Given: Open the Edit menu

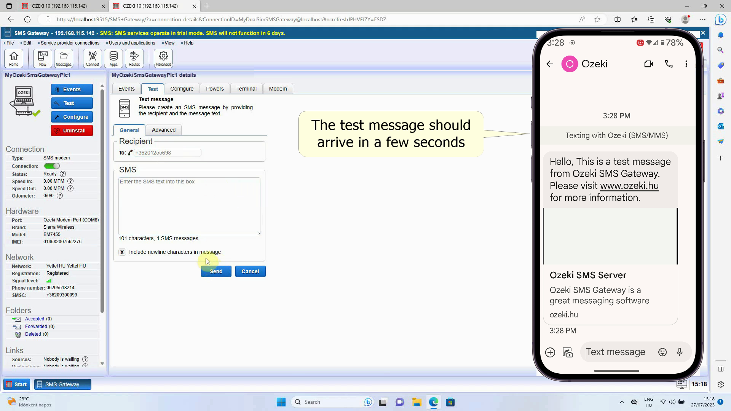Looking at the screenshot, I should coord(27,43).
